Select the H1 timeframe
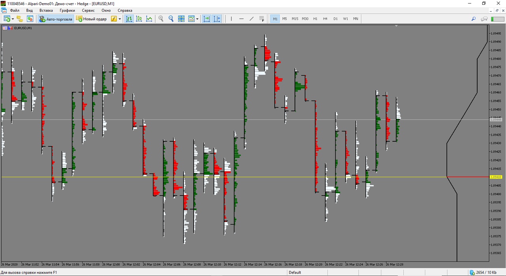506x276 pixels. pyautogui.click(x=315, y=19)
